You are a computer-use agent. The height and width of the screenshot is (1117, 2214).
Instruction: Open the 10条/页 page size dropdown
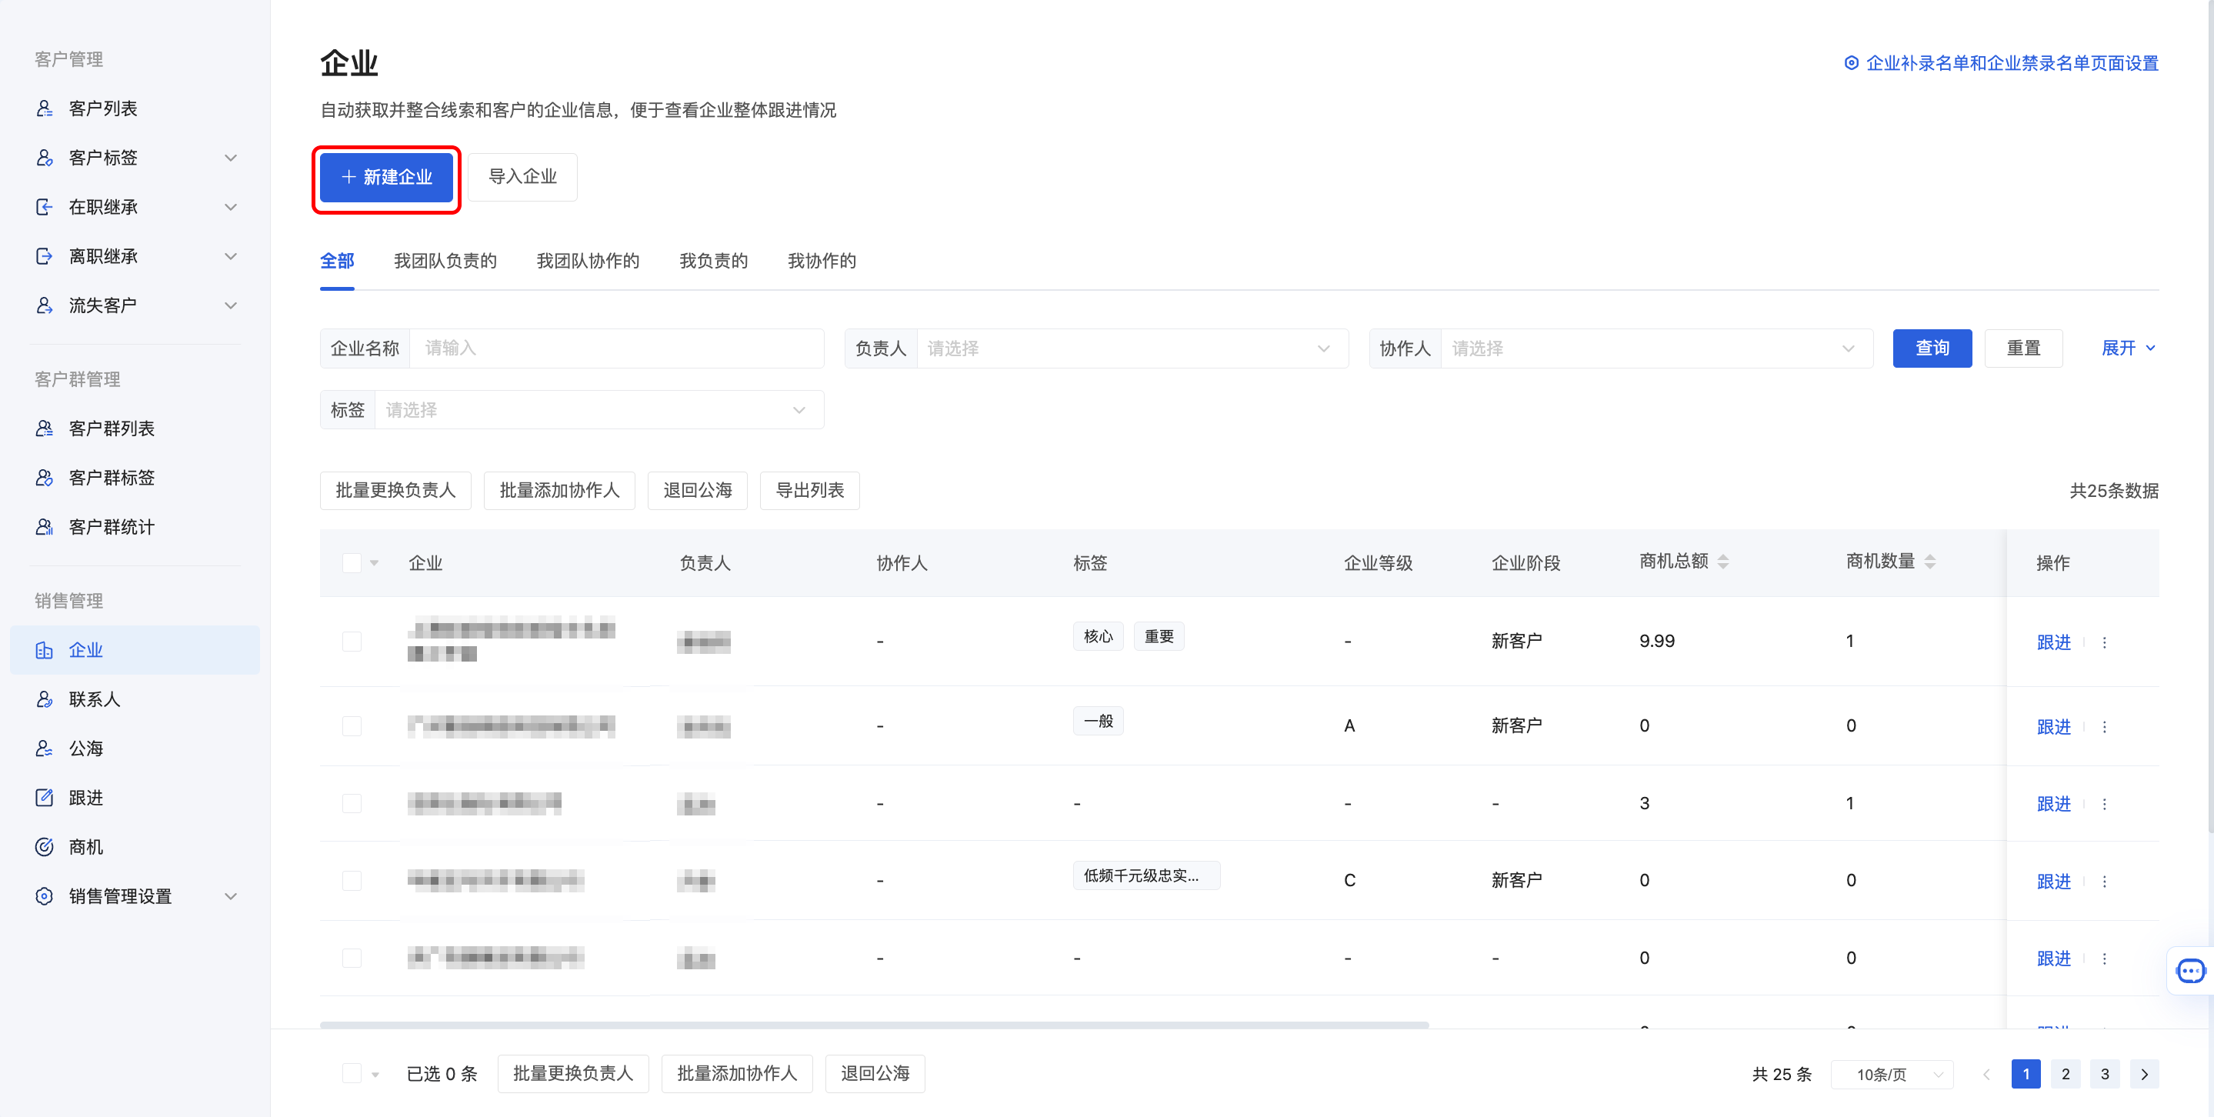click(1892, 1074)
